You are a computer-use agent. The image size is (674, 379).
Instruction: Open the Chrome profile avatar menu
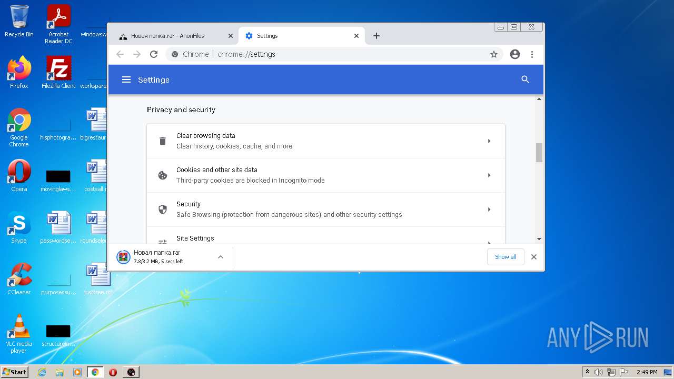tap(515, 54)
